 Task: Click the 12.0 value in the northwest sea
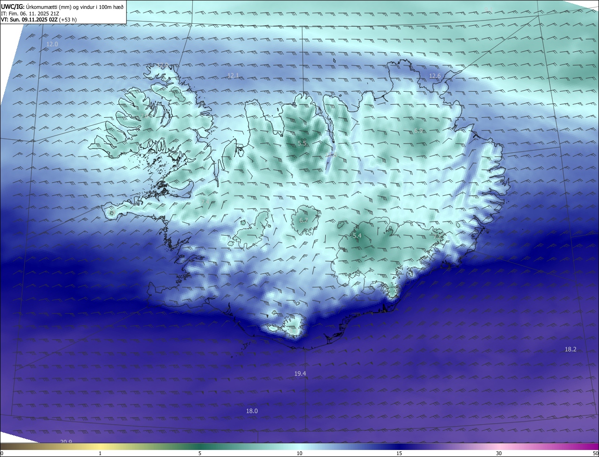coord(52,44)
